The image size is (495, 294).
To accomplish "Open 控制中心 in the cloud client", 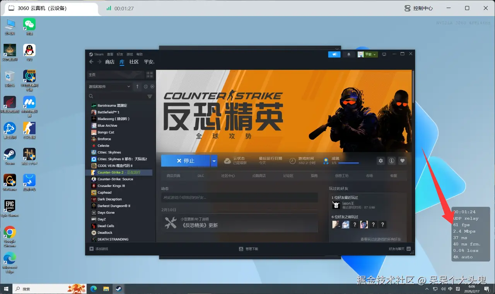I will pyautogui.click(x=418, y=8).
